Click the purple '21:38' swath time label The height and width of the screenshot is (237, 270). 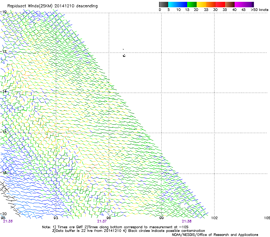coord(187,221)
